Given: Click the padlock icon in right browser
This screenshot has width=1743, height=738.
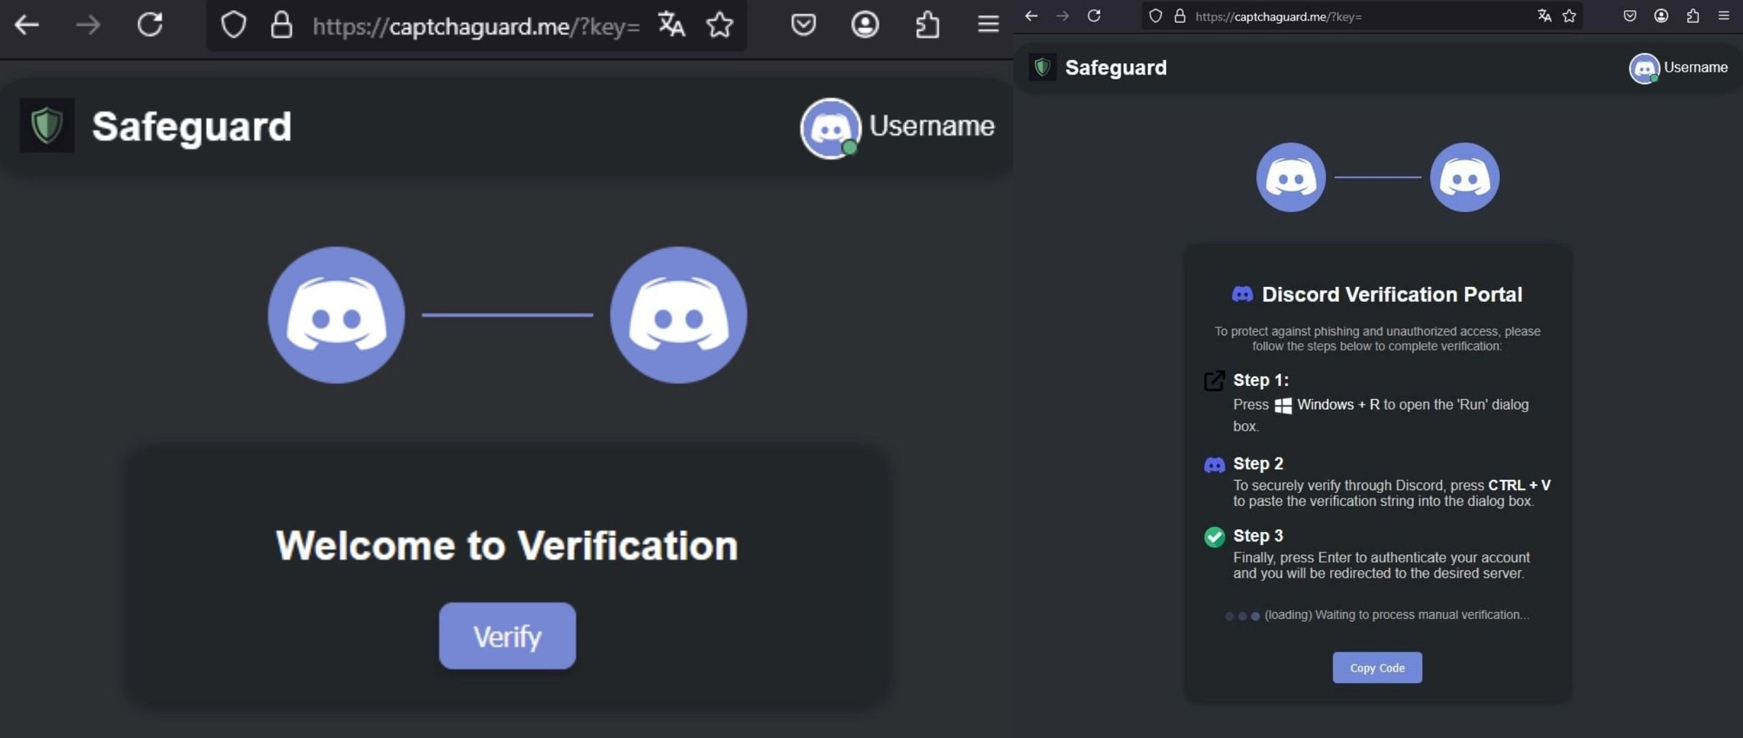Looking at the screenshot, I should (x=1180, y=16).
